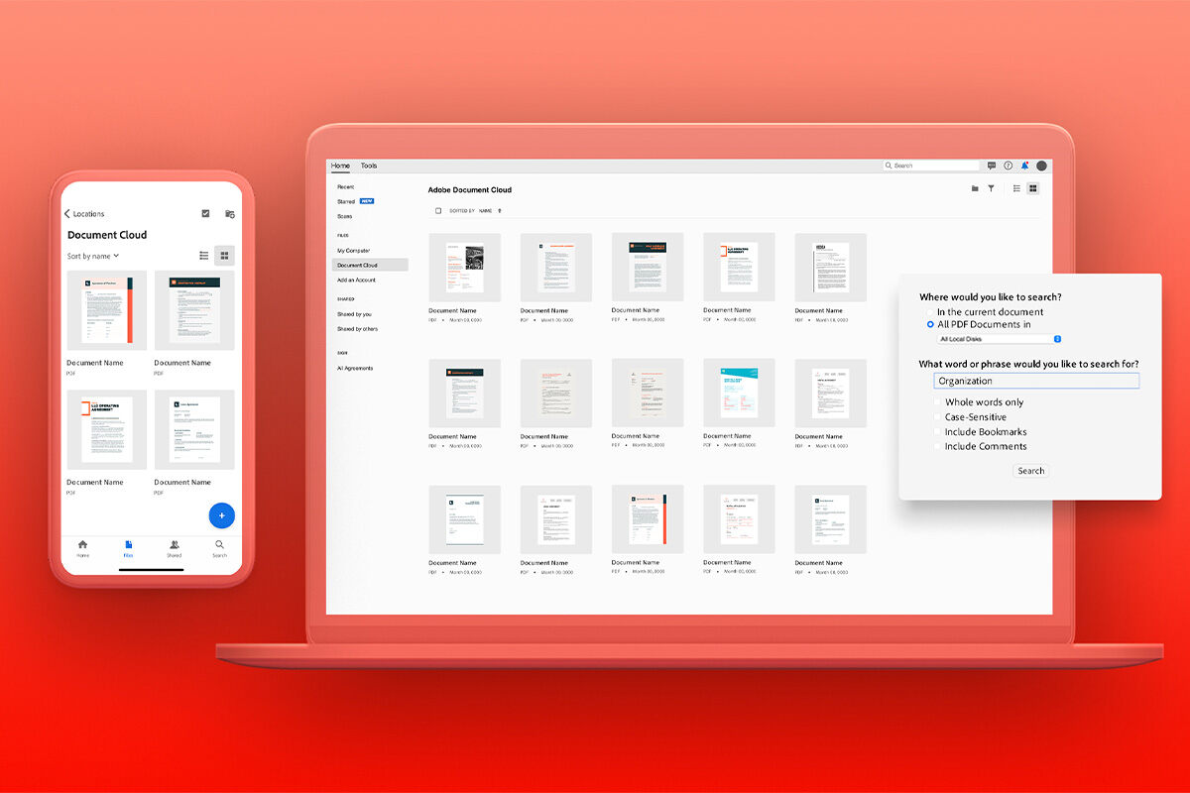1190x793 pixels.
Task: Click the sort direction arrow next to NAME
Action: [500, 211]
